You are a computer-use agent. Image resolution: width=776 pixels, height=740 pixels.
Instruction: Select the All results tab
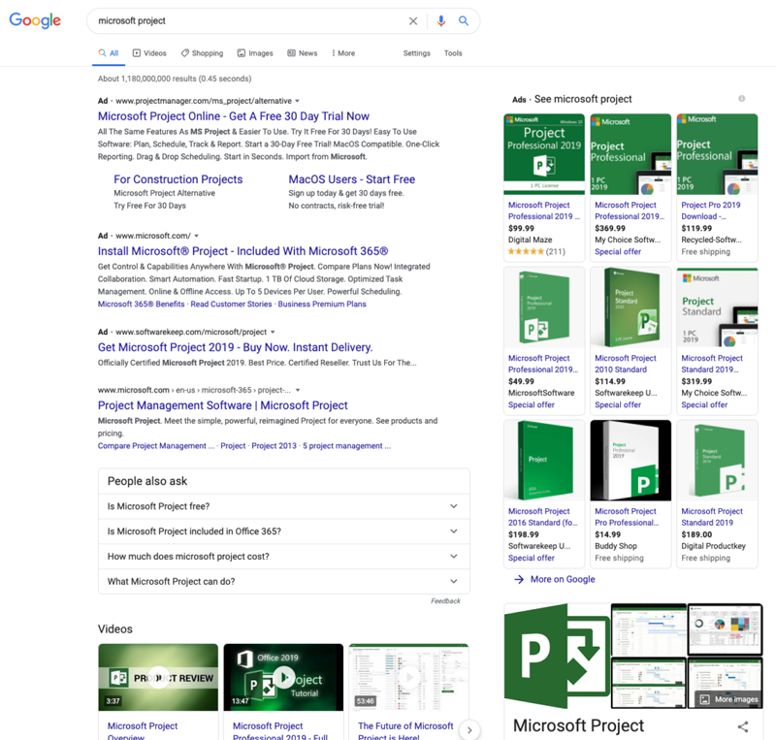(x=109, y=53)
